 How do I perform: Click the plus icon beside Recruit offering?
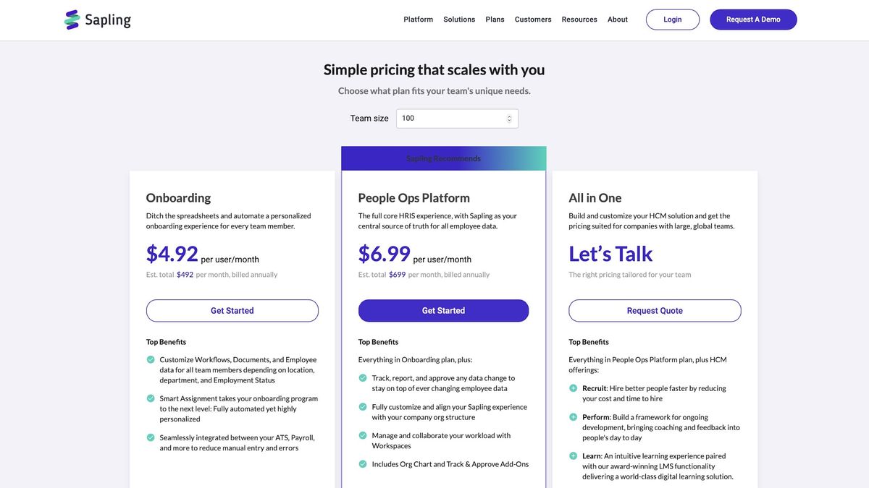point(573,388)
